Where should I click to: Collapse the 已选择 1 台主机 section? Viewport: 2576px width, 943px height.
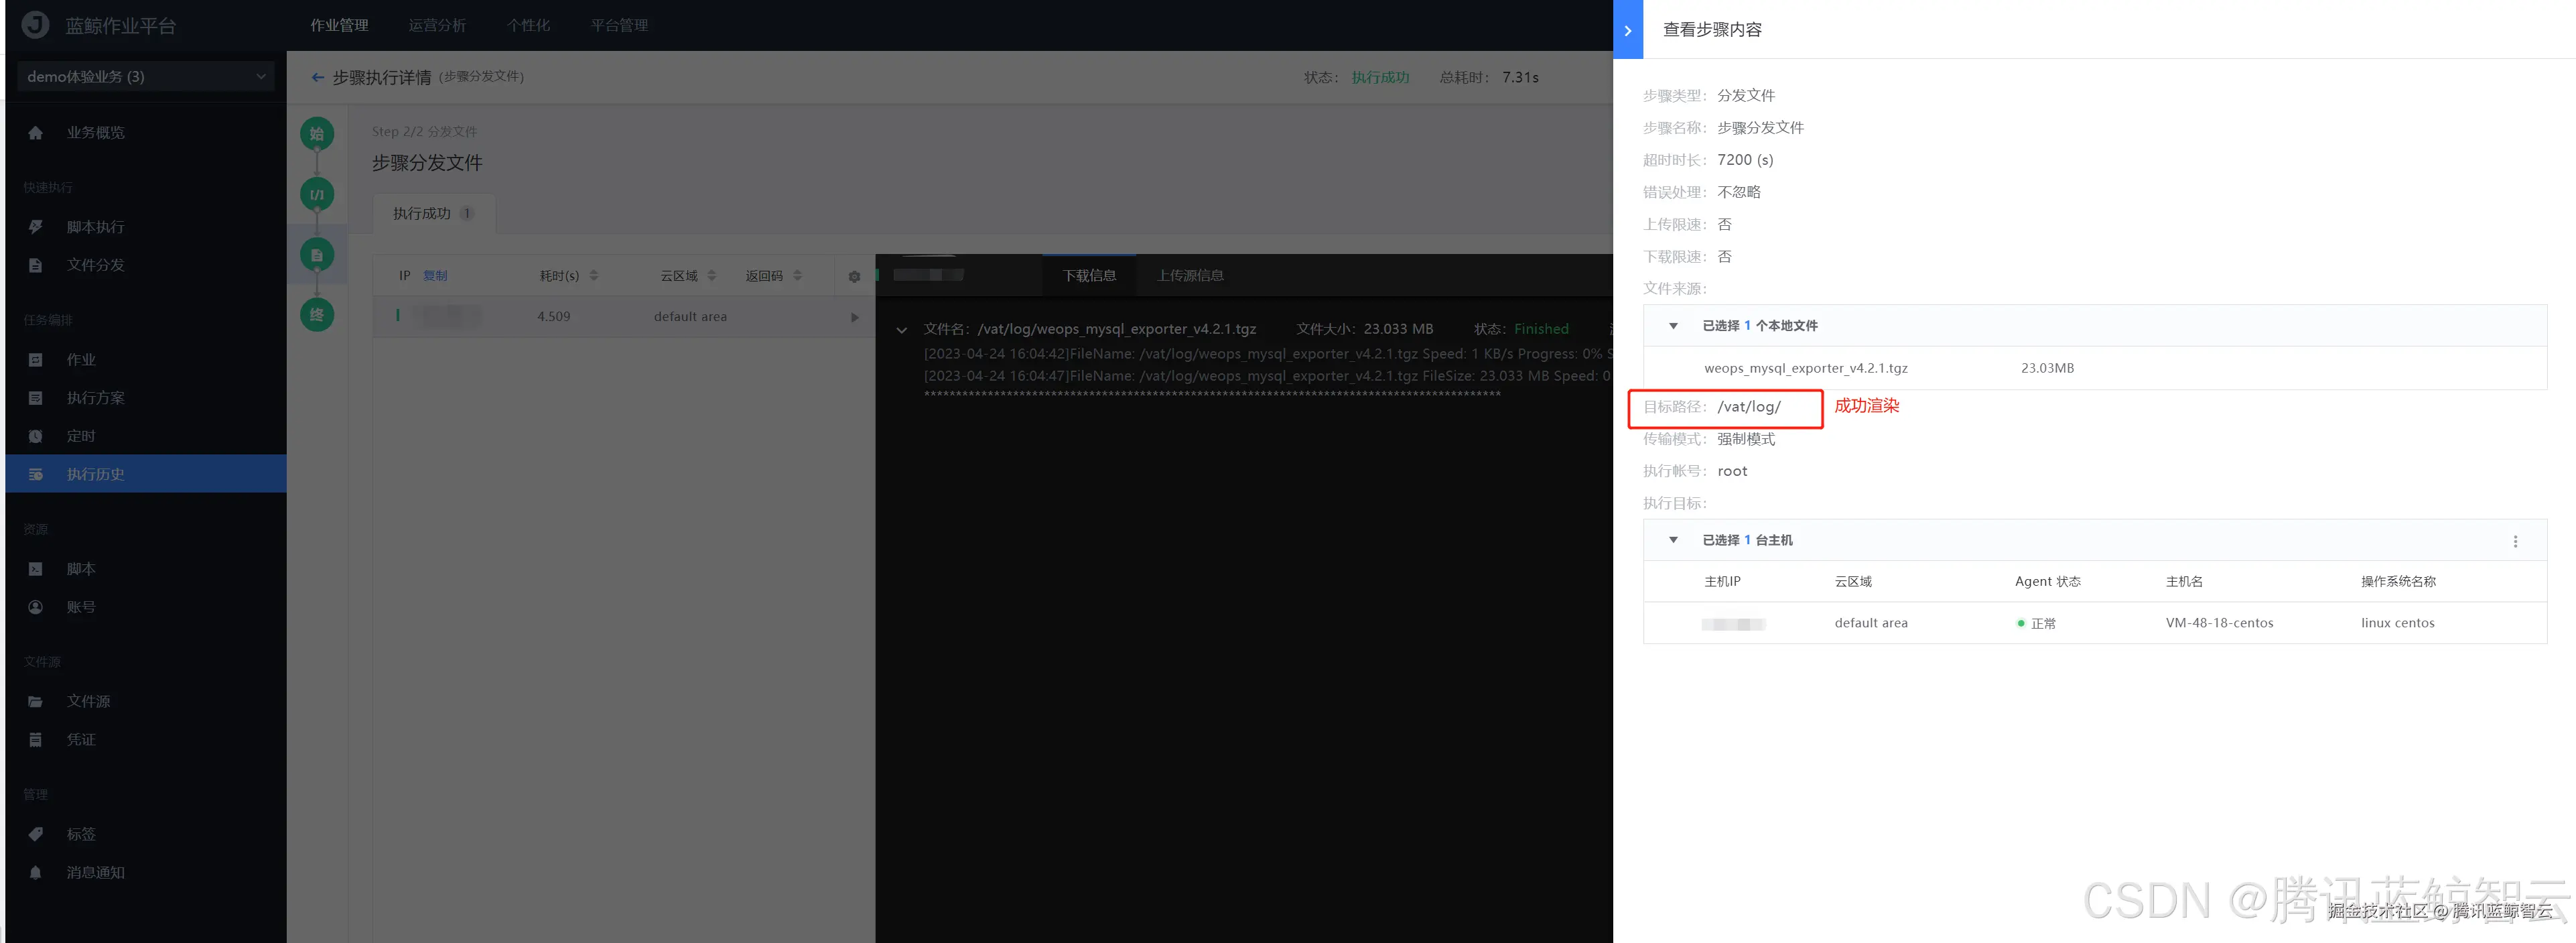[1673, 540]
